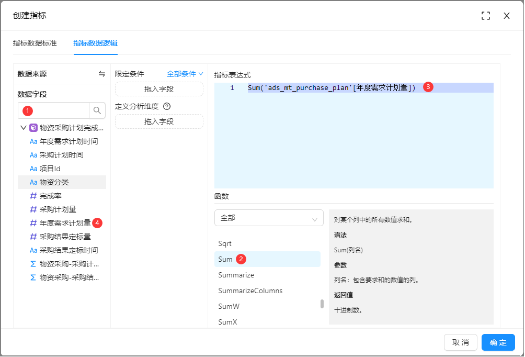
Task: Collapse the 物资采购计划完成 dataset tree
Action: pos(23,128)
